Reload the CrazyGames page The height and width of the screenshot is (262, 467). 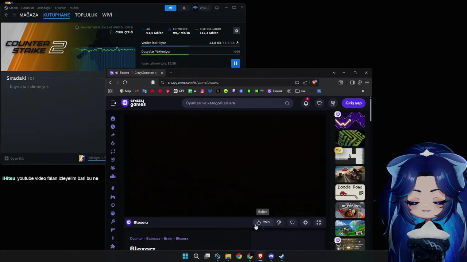[125, 83]
